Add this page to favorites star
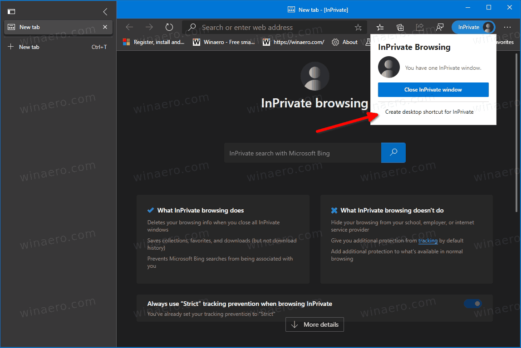521x348 pixels. [x=358, y=28]
